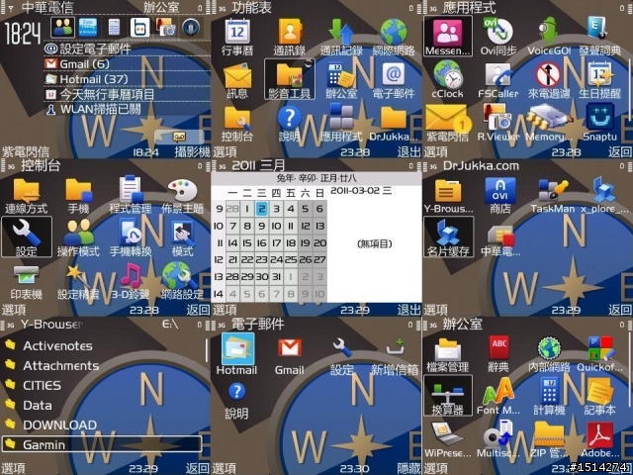The height and width of the screenshot is (475, 633).
Task: Open 計算機 calculator icon in 辦公室 screen
Action: [x=549, y=390]
